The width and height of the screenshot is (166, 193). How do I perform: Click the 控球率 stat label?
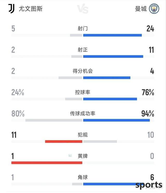82,92
